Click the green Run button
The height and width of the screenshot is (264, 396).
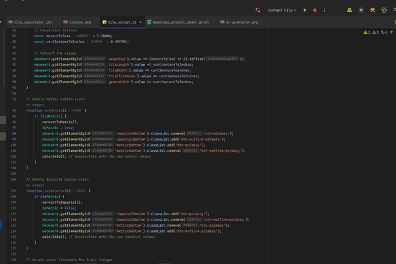[305, 10]
